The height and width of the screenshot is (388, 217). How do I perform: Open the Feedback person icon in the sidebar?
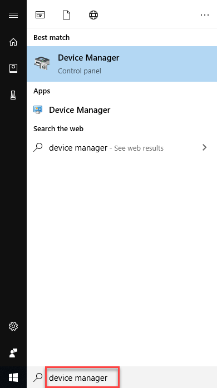coord(13,353)
